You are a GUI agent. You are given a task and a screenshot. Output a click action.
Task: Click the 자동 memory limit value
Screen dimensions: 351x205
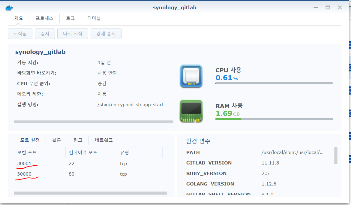pos(102,94)
